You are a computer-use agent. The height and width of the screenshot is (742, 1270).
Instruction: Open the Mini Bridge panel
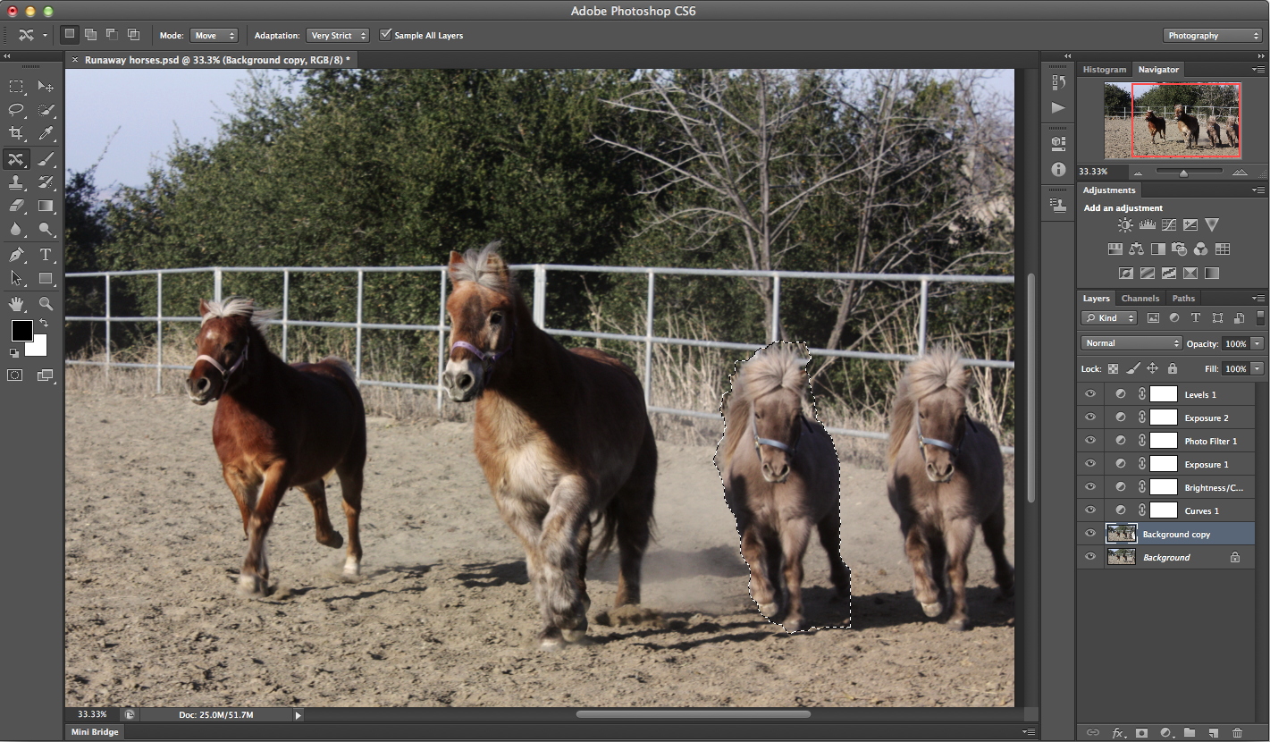click(x=95, y=732)
